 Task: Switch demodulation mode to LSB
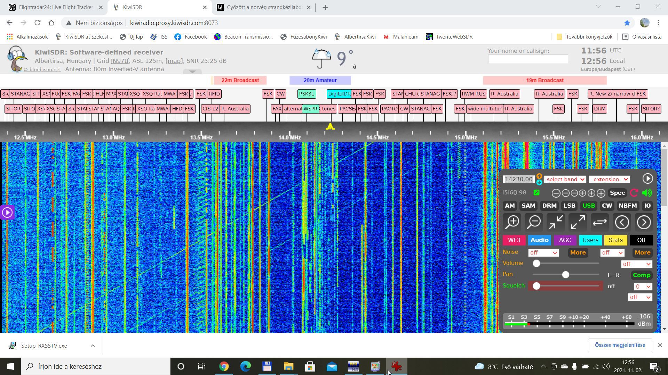(569, 206)
